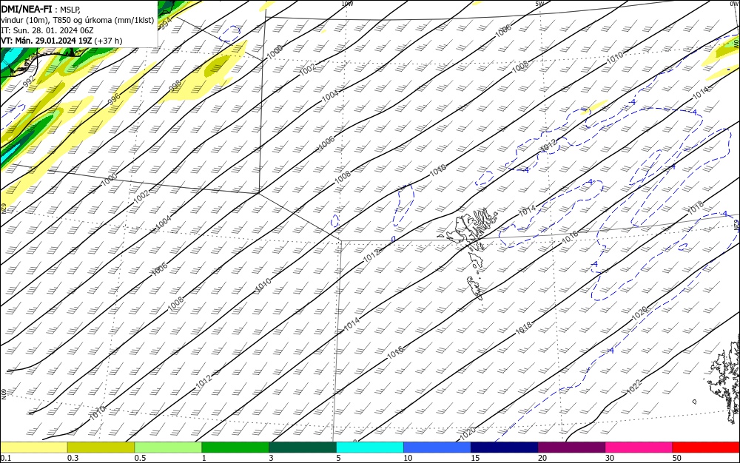This screenshot has width=740, height=463.
Task: Click the 10W longitude label
Action: coord(347,4)
